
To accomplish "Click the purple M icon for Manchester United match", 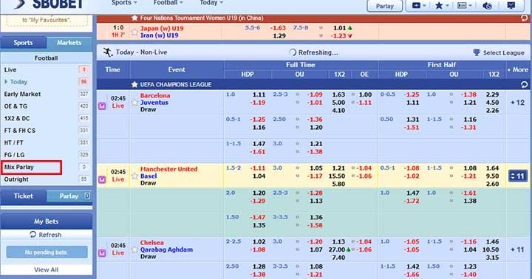I will coord(102,179).
